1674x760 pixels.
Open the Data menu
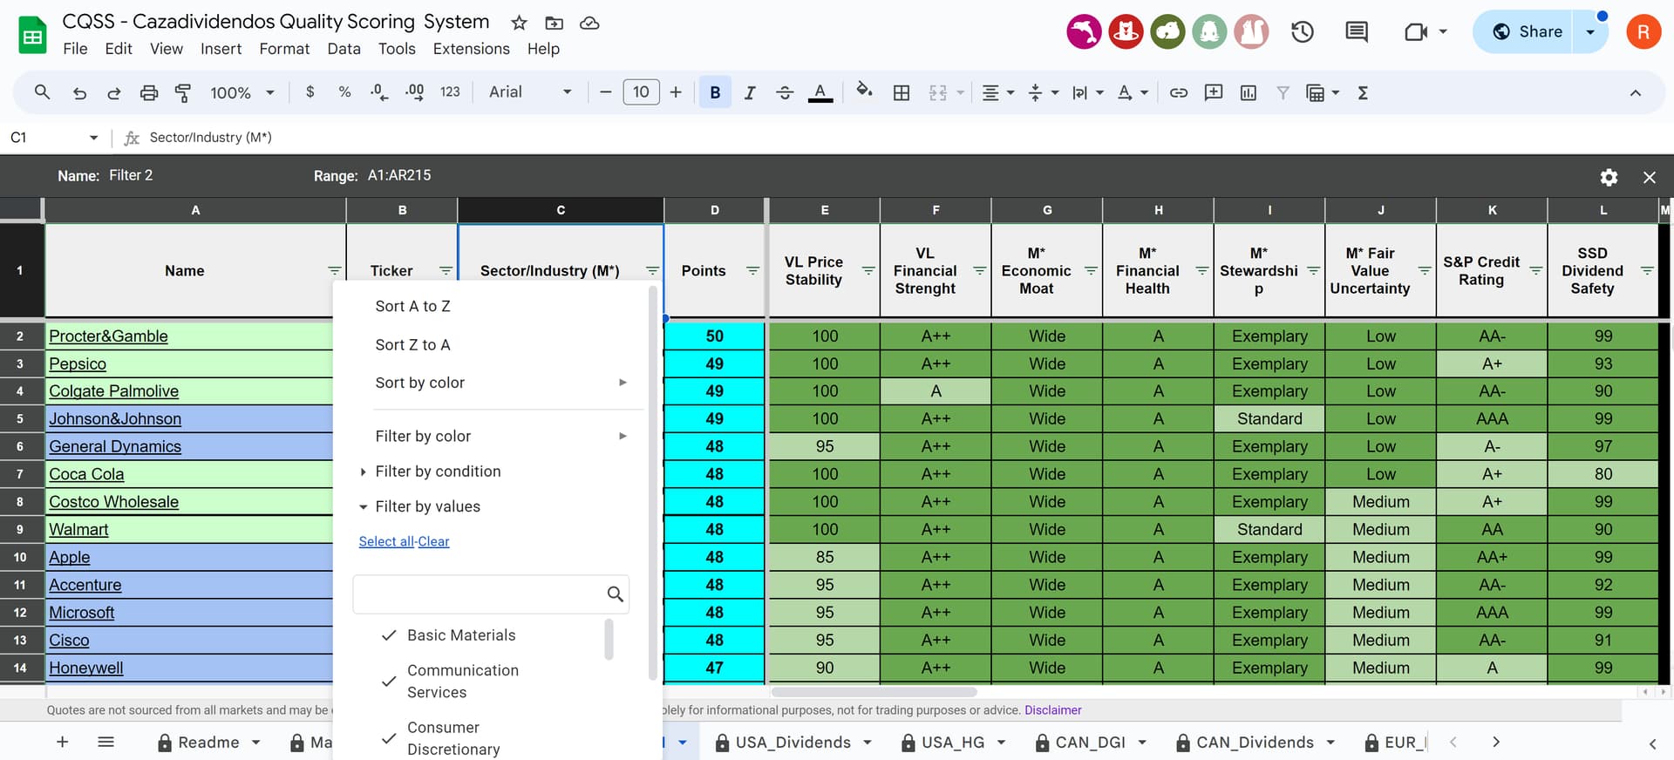(x=344, y=49)
